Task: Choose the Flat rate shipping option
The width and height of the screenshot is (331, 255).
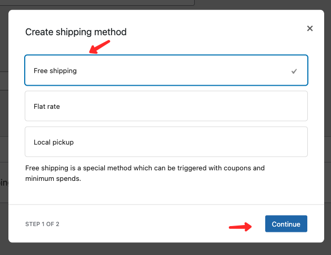Action: click(x=166, y=106)
